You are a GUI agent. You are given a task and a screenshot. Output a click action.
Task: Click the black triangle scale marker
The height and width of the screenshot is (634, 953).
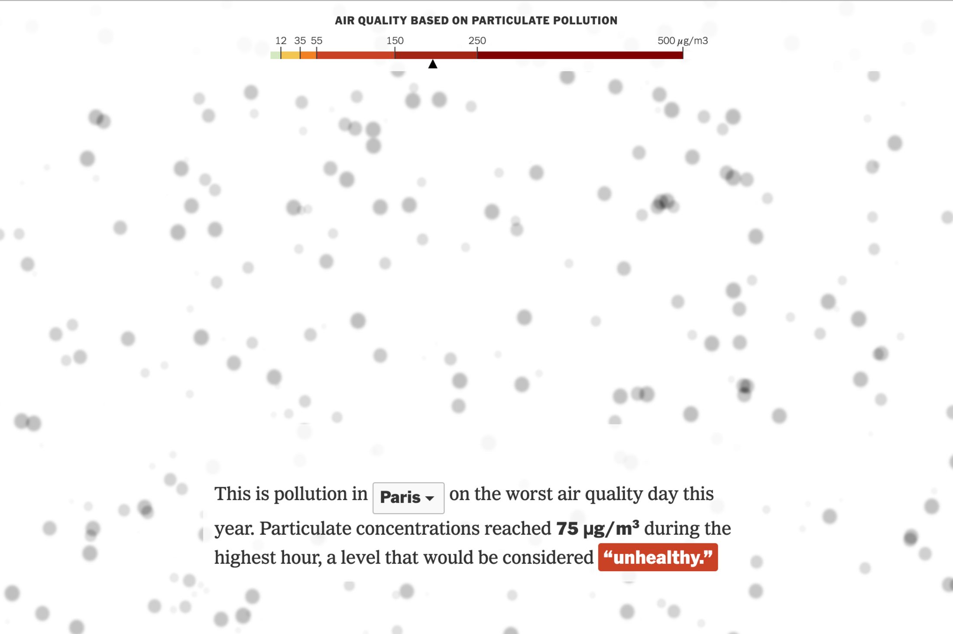click(x=432, y=64)
